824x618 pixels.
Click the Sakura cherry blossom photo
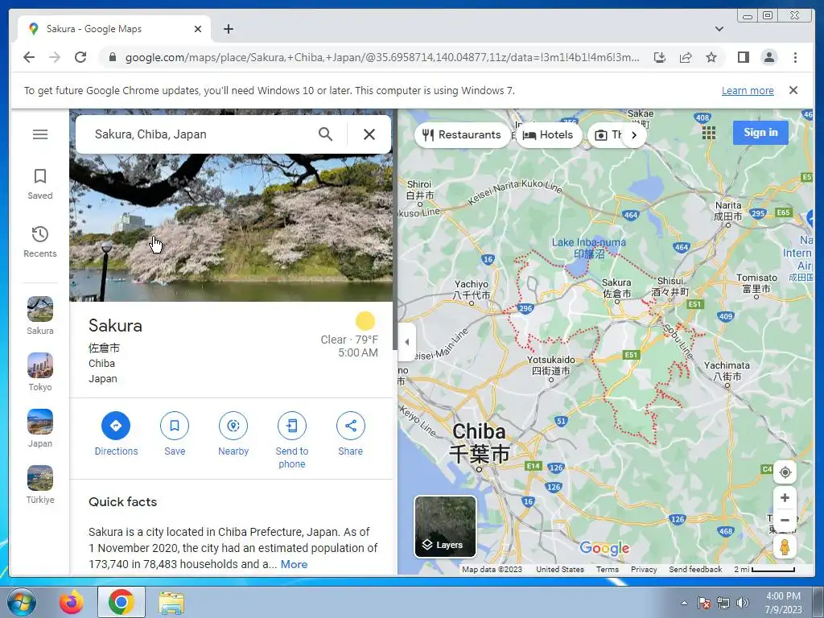pyautogui.click(x=231, y=228)
